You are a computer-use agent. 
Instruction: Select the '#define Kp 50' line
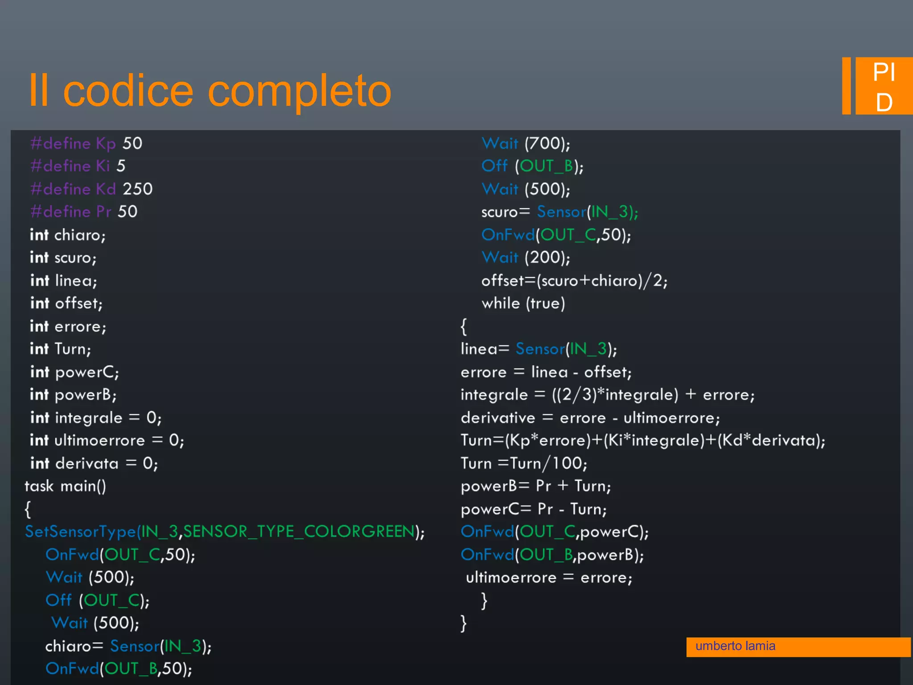(x=86, y=144)
